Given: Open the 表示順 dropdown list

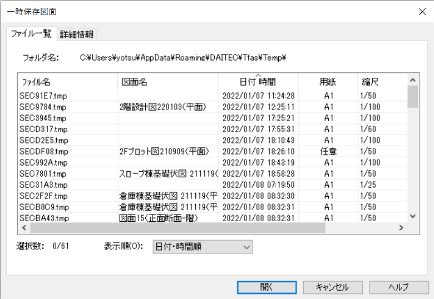Looking at the screenshot, I should click(202, 247).
